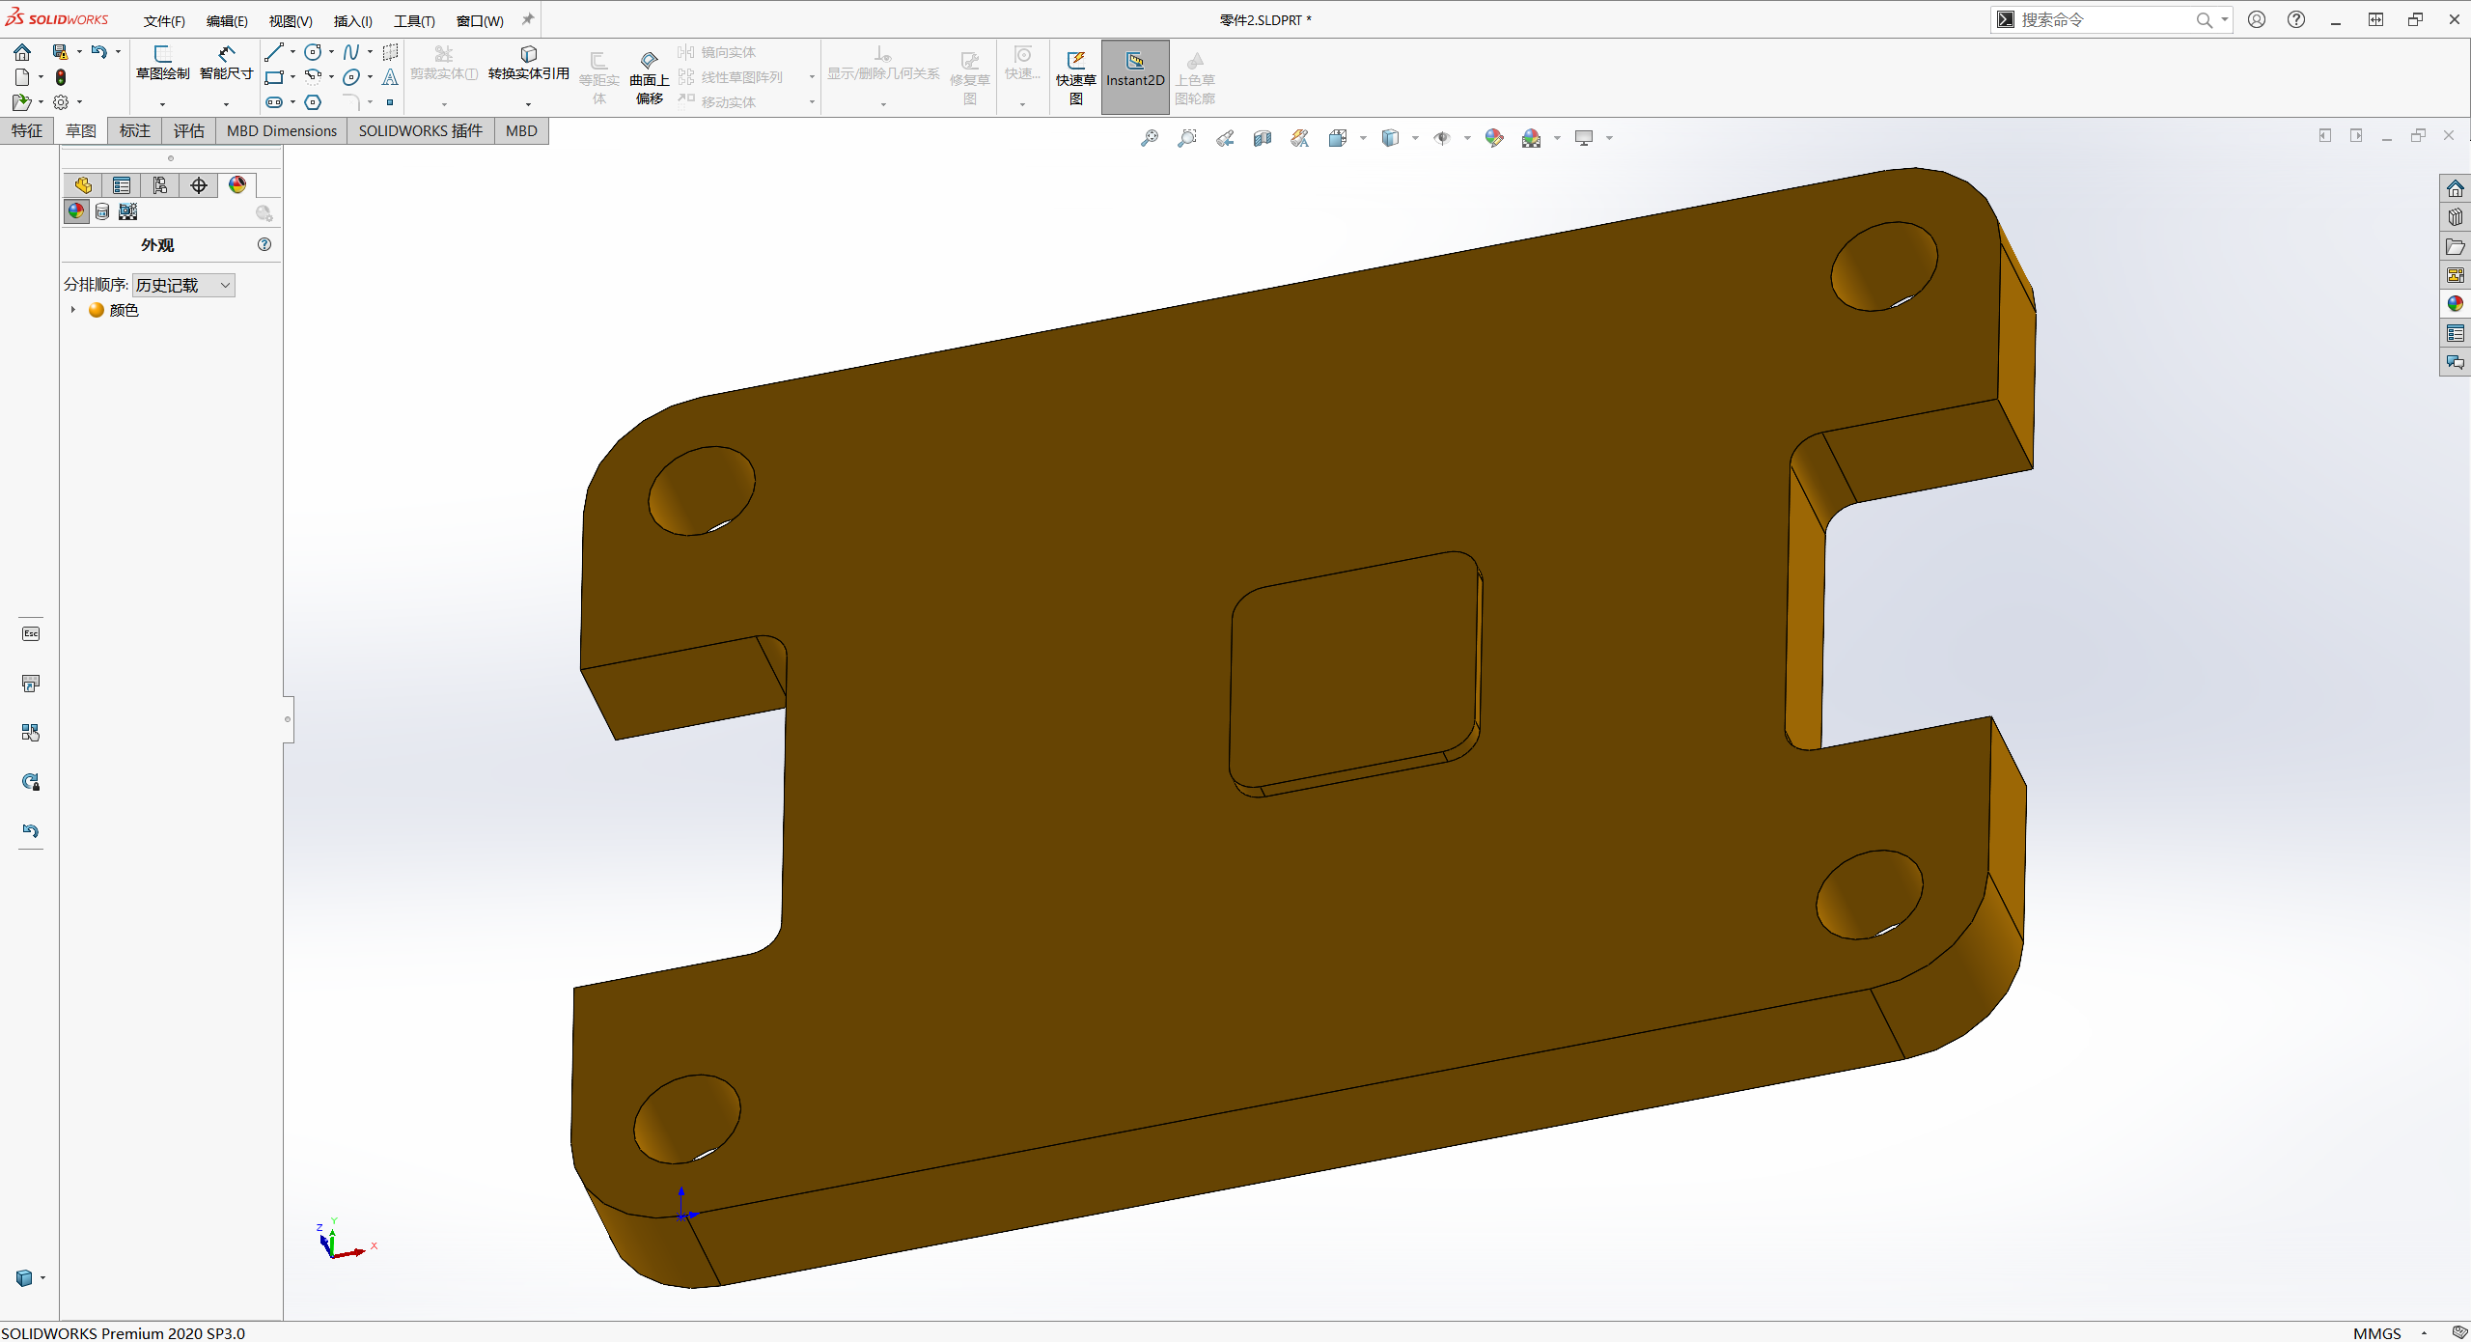Open the 分排顺序 sort order dropdown
The width and height of the screenshot is (2471, 1342).
(183, 285)
